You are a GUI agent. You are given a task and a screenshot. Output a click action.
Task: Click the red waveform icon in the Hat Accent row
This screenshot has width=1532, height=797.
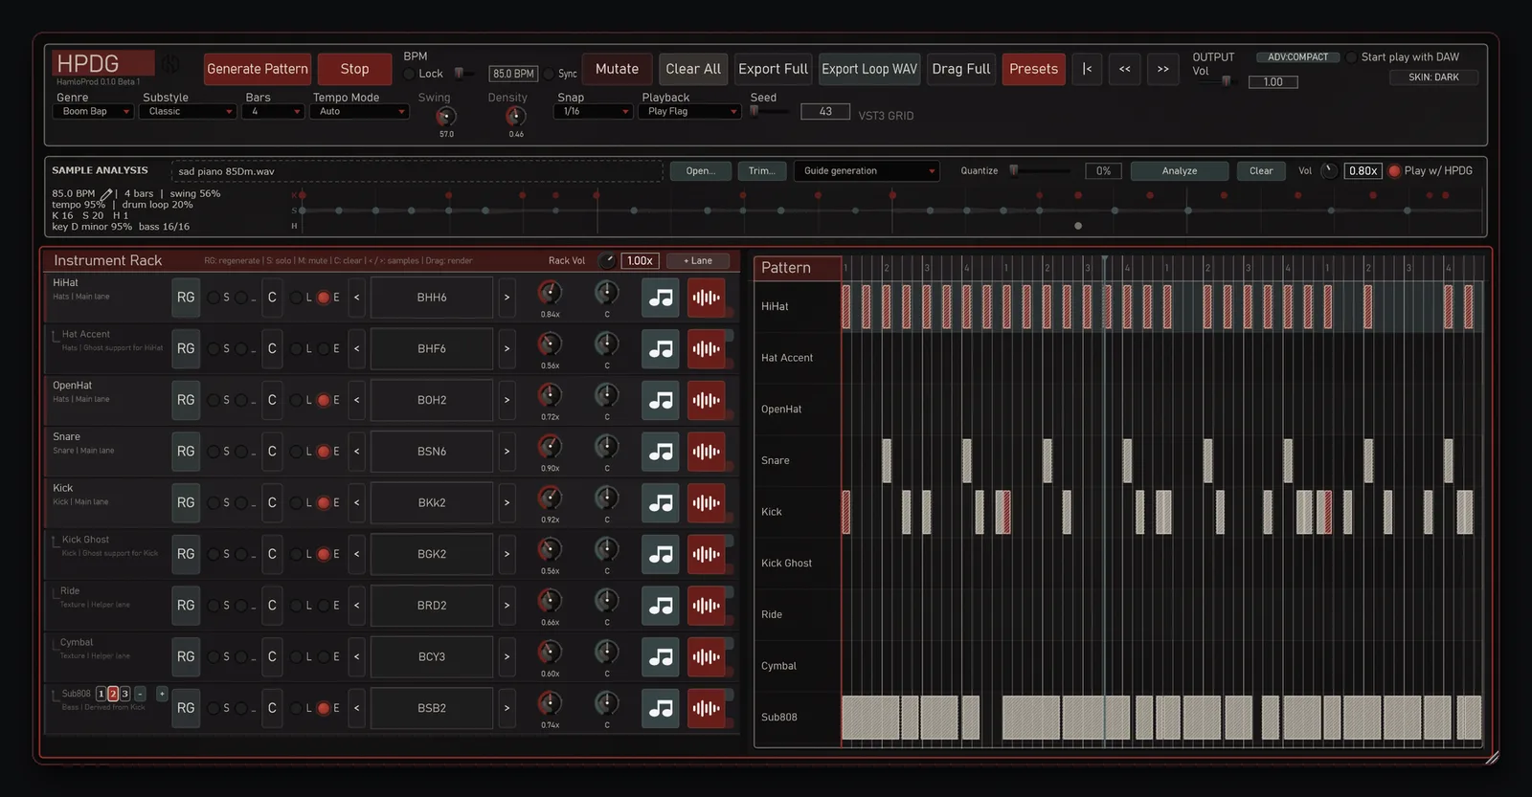click(x=707, y=349)
